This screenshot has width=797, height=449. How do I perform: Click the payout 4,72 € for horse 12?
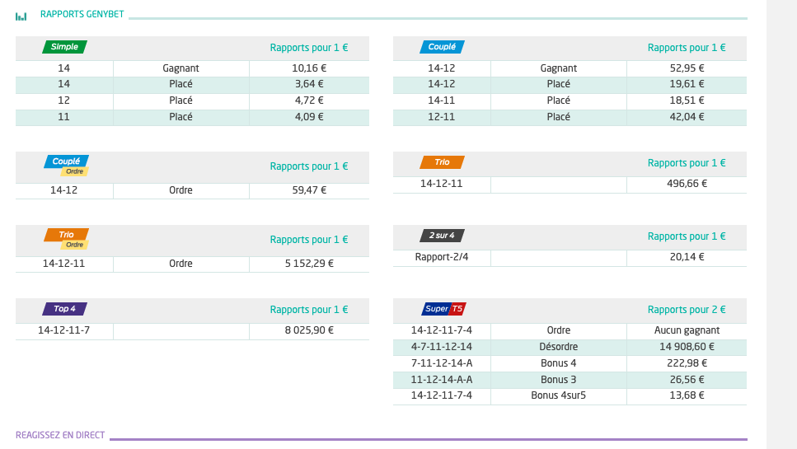click(x=309, y=100)
